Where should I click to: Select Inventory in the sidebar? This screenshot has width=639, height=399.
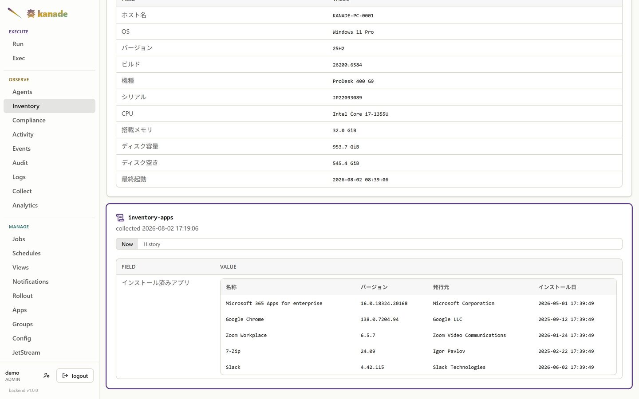coord(49,106)
